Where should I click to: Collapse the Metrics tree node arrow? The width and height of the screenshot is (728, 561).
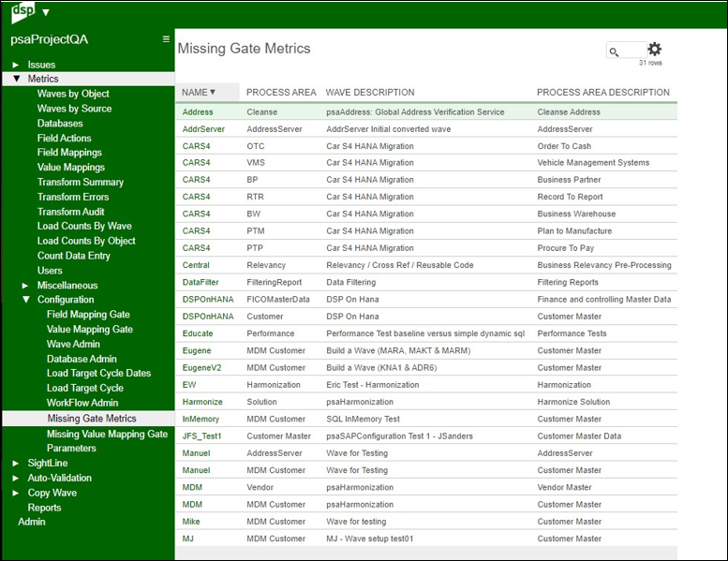tap(16, 79)
